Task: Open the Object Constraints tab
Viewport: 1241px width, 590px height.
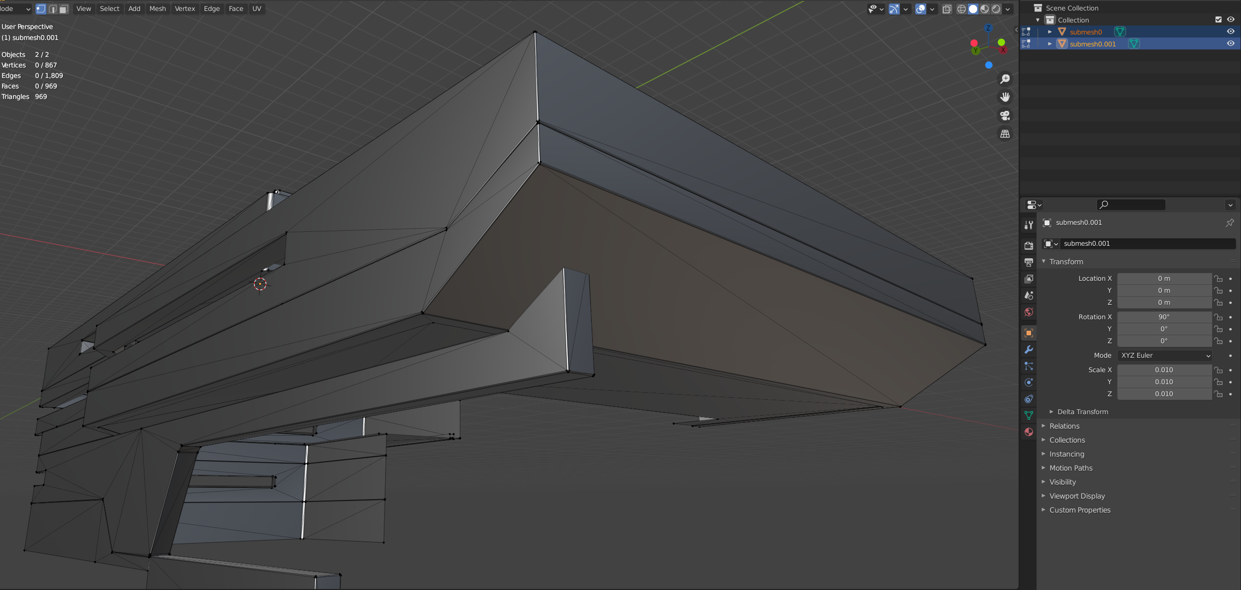Action: [x=1029, y=399]
